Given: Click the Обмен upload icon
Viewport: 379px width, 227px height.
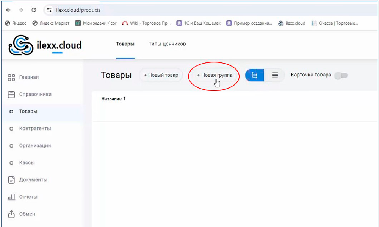Looking at the screenshot, I should click(11, 214).
